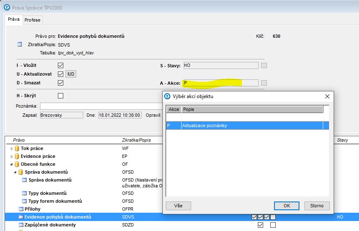
Task: Click the Popis column header
Action: [x=252, y=109]
